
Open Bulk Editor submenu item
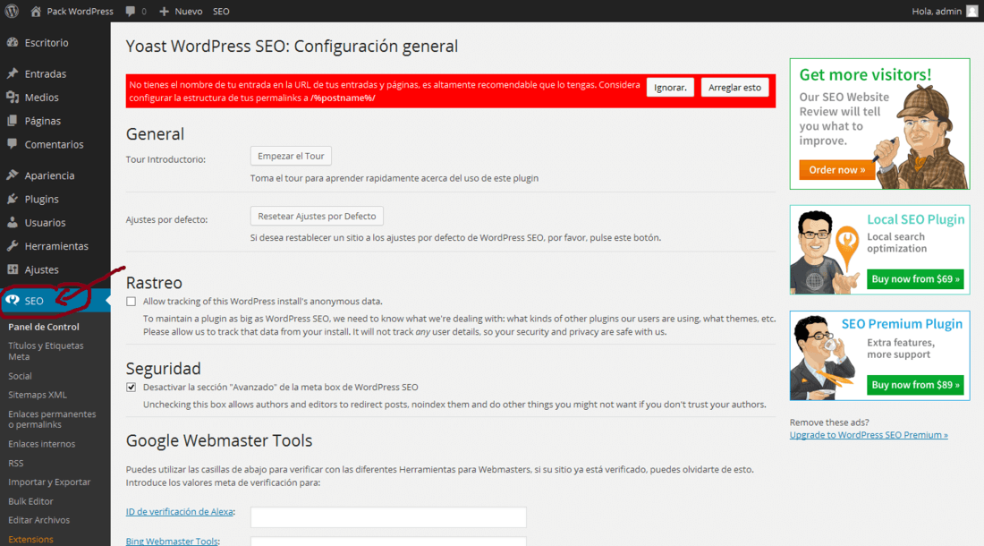coord(30,501)
